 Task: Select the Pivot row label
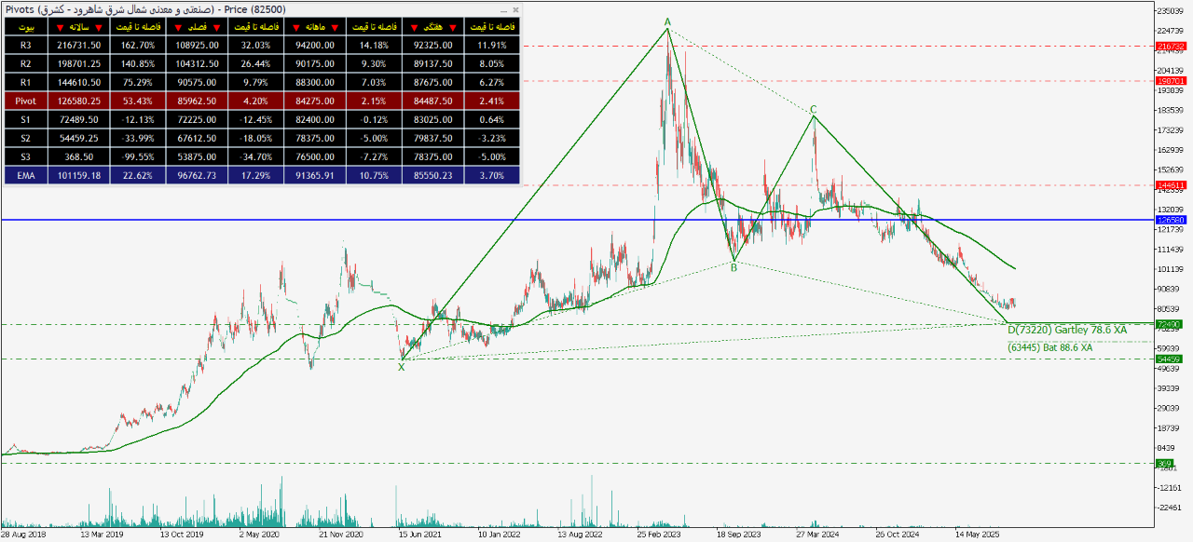[x=25, y=101]
